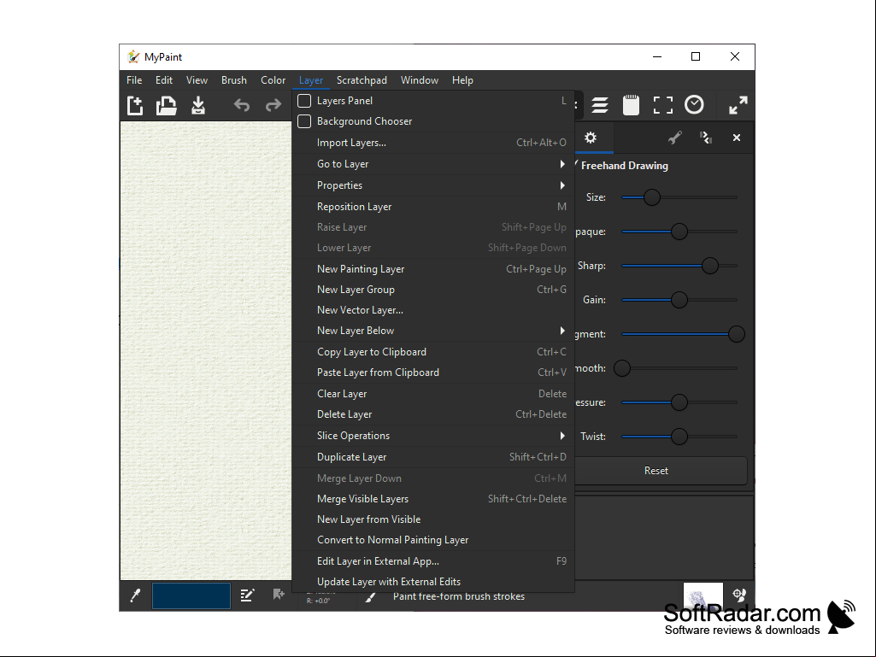Click the current dark blue color swatch
This screenshot has height=657, width=876.
click(x=191, y=595)
